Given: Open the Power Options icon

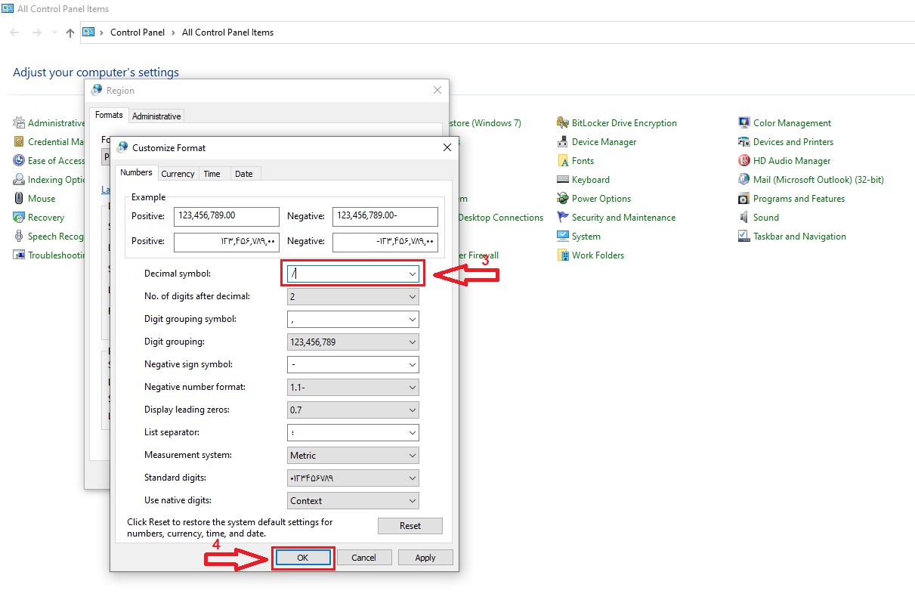Looking at the screenshot, I should (563, 199).
